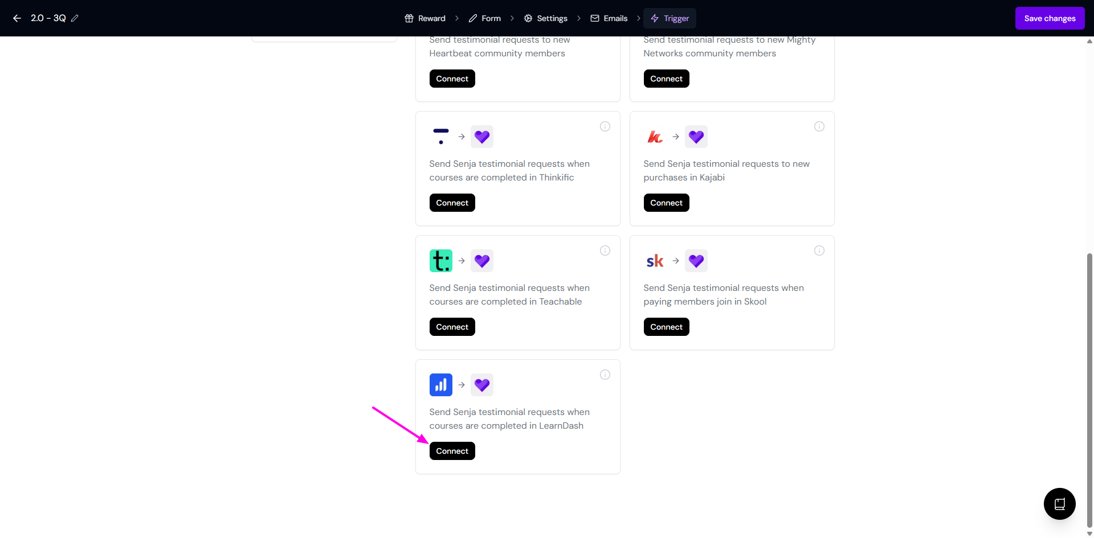The height and width of the screenshot is (538, 1094).
Task: Connect the Kajabi integration
Action: tap(666, 203)
